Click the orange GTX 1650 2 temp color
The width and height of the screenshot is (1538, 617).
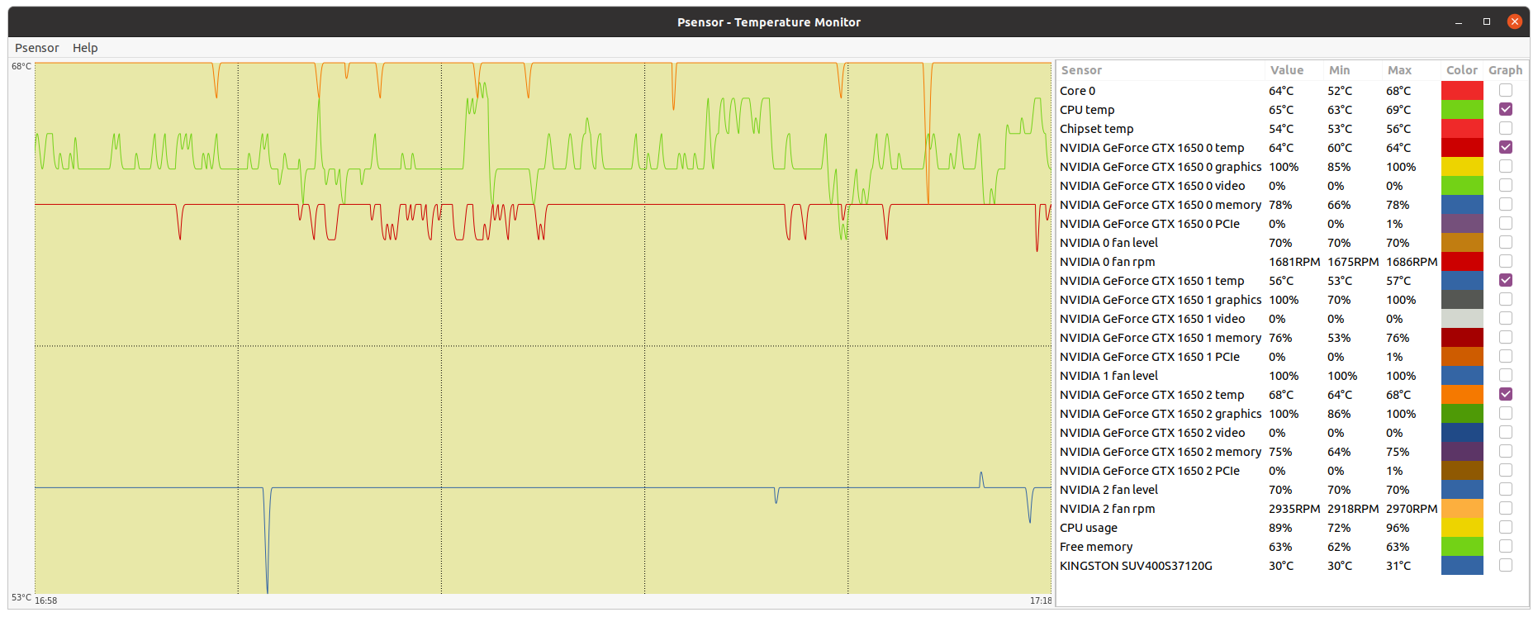pyautogui.click(x=1461, y=394)
